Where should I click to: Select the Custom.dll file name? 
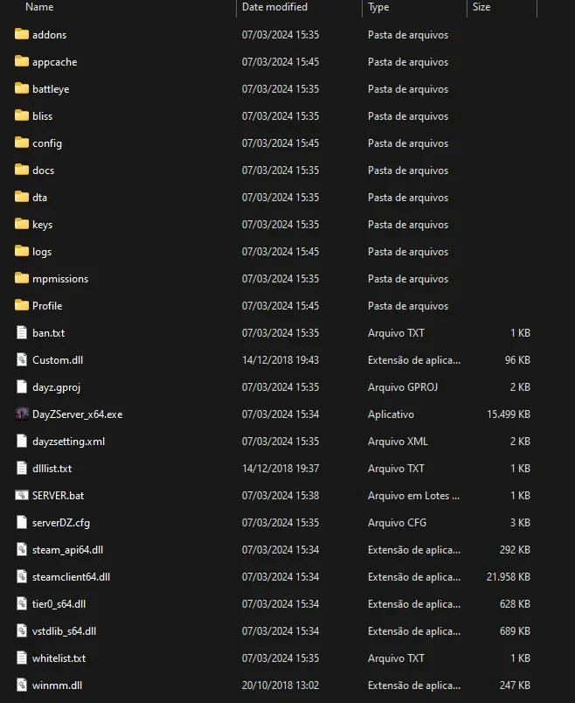[x=58, y=360]
